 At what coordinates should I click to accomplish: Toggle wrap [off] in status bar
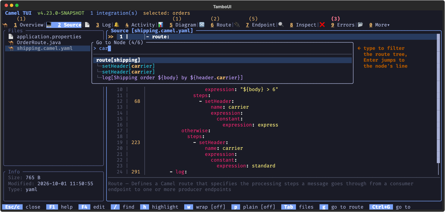(205, 207)
